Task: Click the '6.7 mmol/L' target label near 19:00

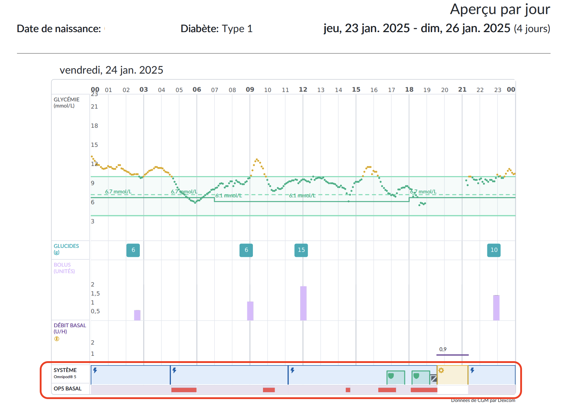Action: [x=423, y=192]
